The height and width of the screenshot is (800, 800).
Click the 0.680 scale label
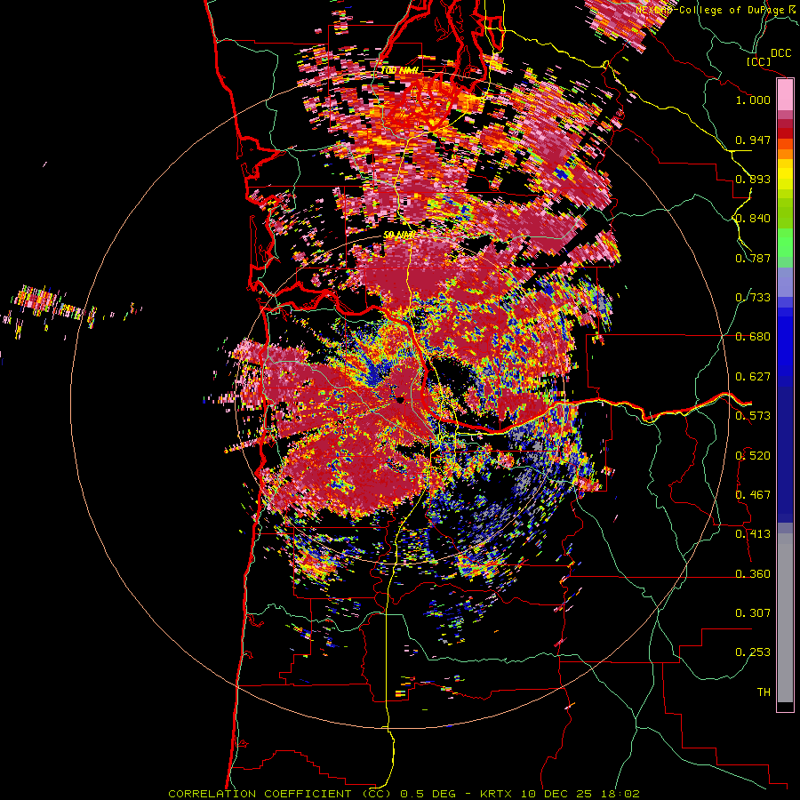pyautogui.click(x=753, y=337)
